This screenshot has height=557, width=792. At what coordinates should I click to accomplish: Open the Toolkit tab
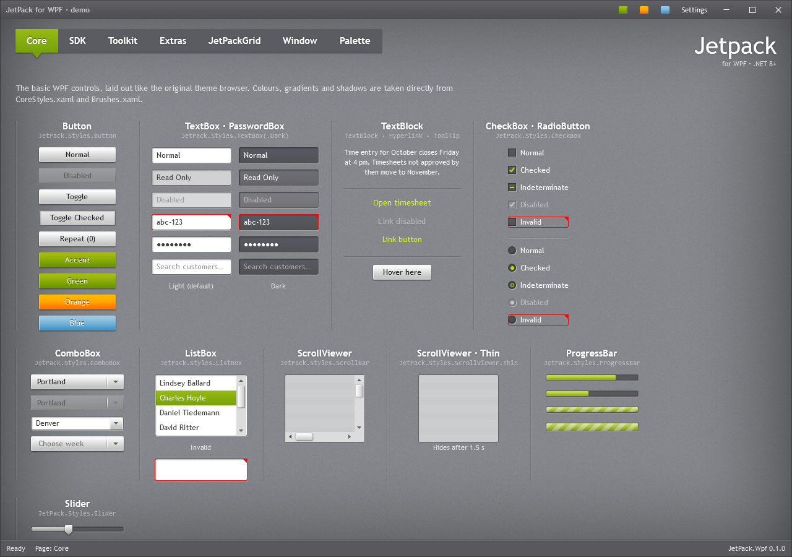point(123,41)
